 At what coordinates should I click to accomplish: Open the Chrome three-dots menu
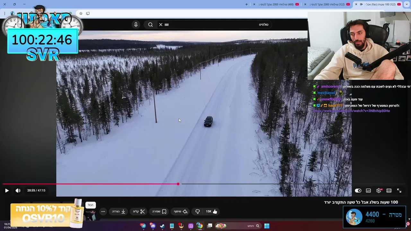pos(4,13)
